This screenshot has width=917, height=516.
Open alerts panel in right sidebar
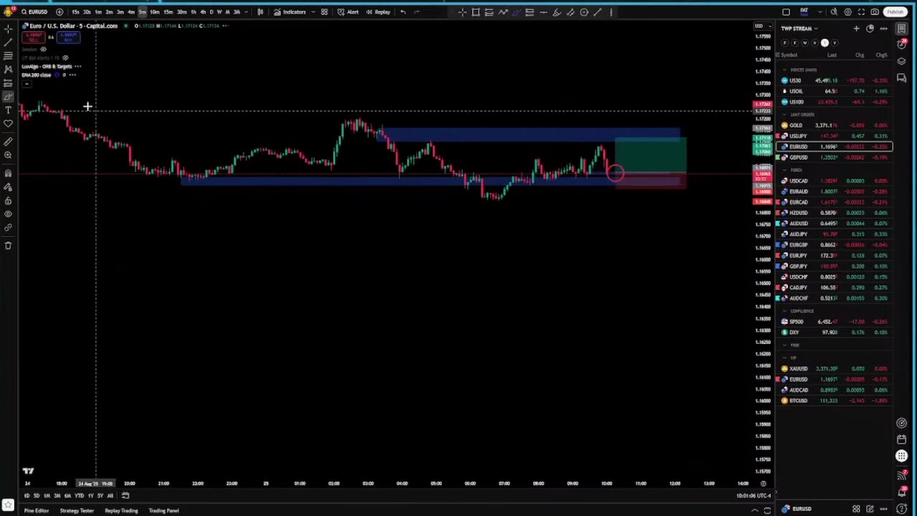[x=902, y=44]
